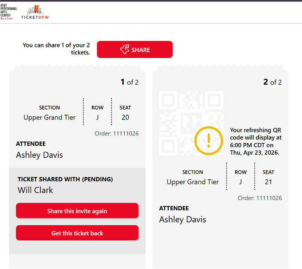This screenshot has height=269, width=302.
Task: Click seat number 21
Action: [268, 182]
